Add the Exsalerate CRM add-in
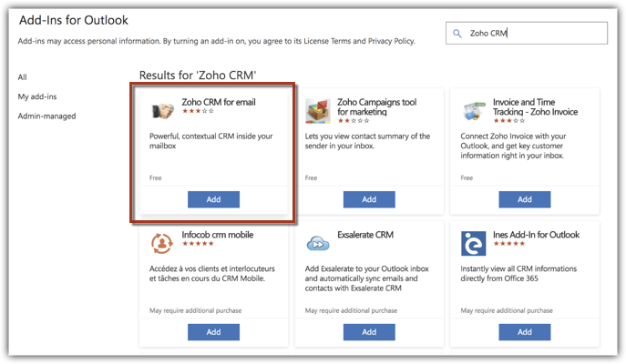 click(x=369, y=332)
